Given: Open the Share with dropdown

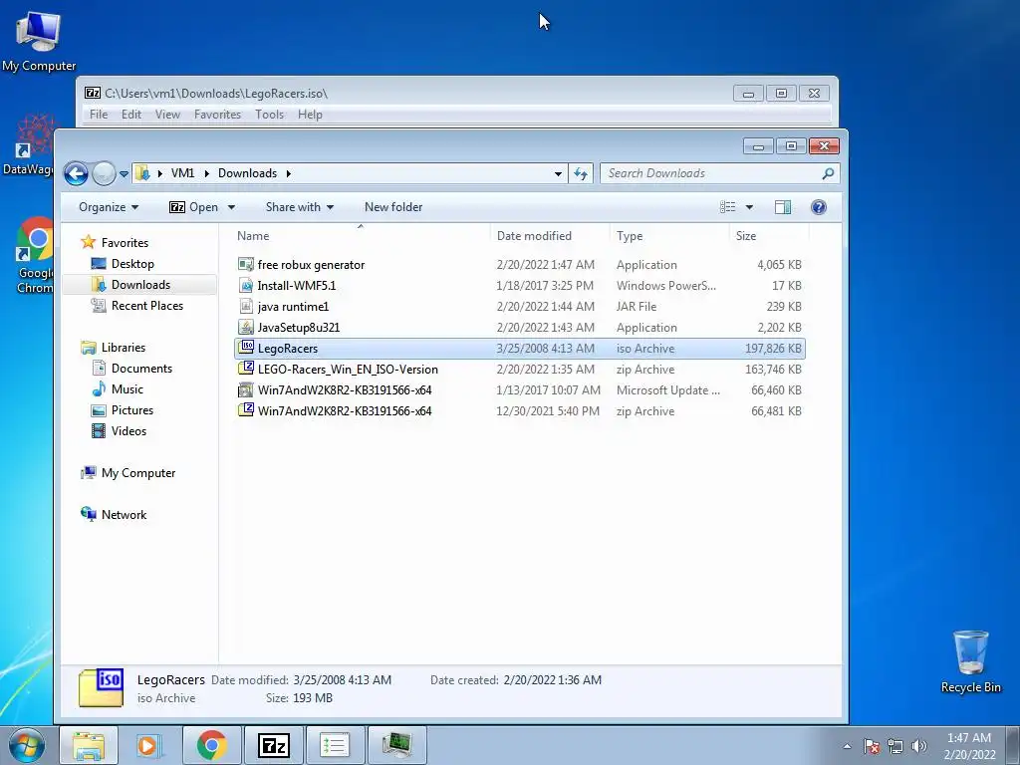Looking at the screenshot, I should 299,207.
